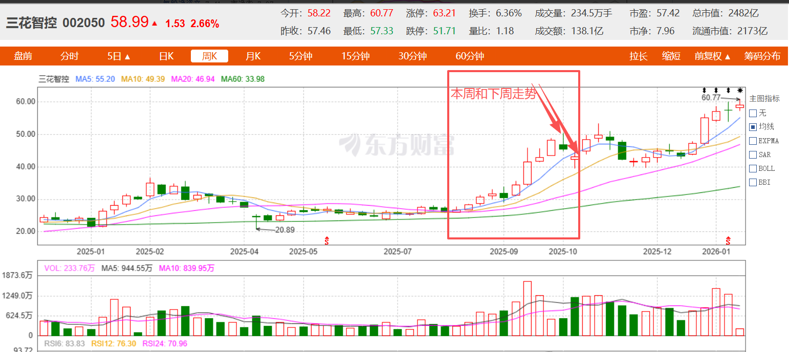Click the 主图指标 panel heading
The image size is (789, 352).
coord(764,99)
